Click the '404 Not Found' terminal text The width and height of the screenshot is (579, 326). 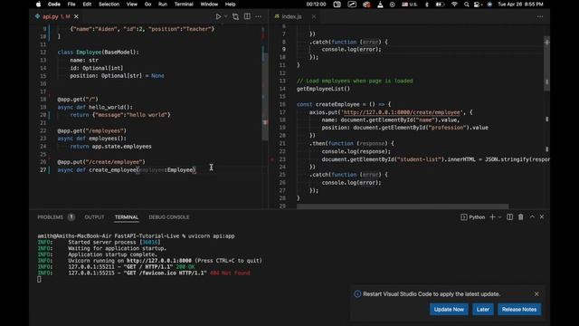230,273
